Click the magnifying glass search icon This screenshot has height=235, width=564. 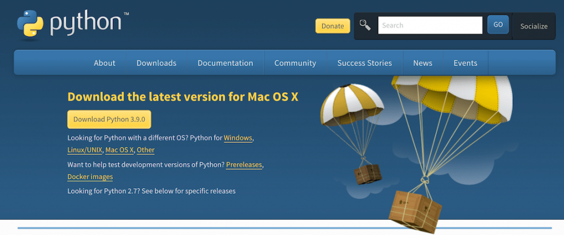365,25
